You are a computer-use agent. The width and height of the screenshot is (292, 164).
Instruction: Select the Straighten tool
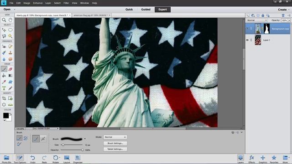point(10,105)
